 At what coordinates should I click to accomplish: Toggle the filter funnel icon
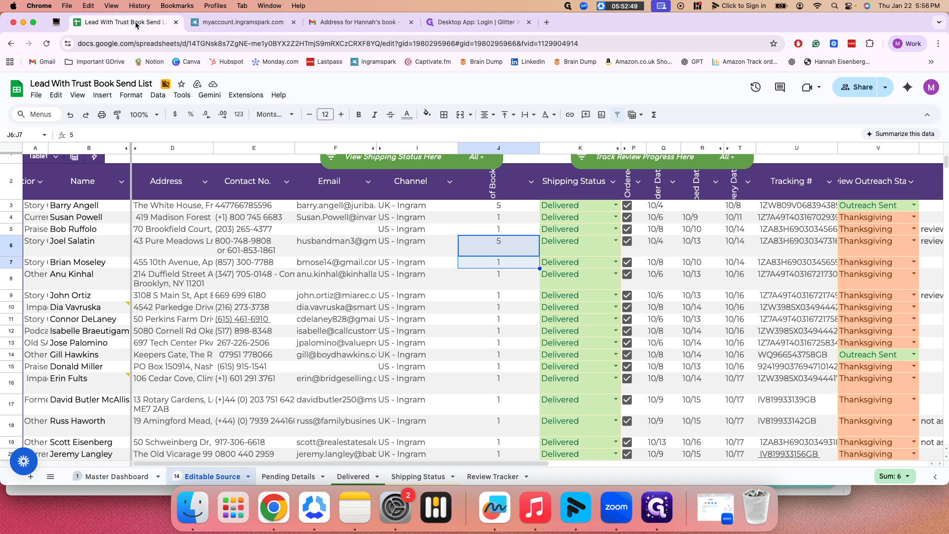617,115
